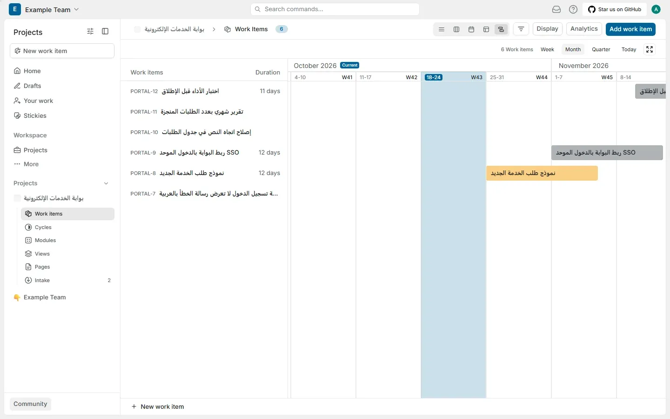Open the help question mark icon
670x419 pixels.
(573, 9)
